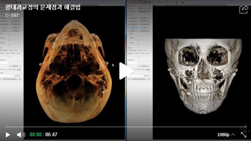Click the gray frontal skull rendering
Viewport: 251px width, 141px height.
(x=203, y=76)
